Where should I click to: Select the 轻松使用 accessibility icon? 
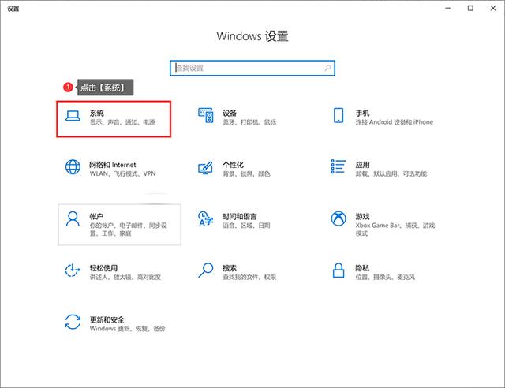(73, 270)
